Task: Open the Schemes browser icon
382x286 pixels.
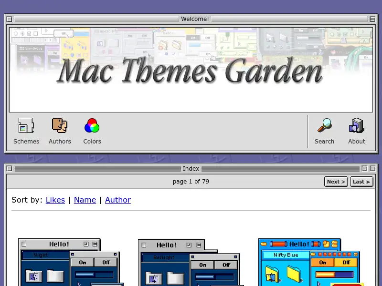Action: pyautogui.click(x=26, y=125)
